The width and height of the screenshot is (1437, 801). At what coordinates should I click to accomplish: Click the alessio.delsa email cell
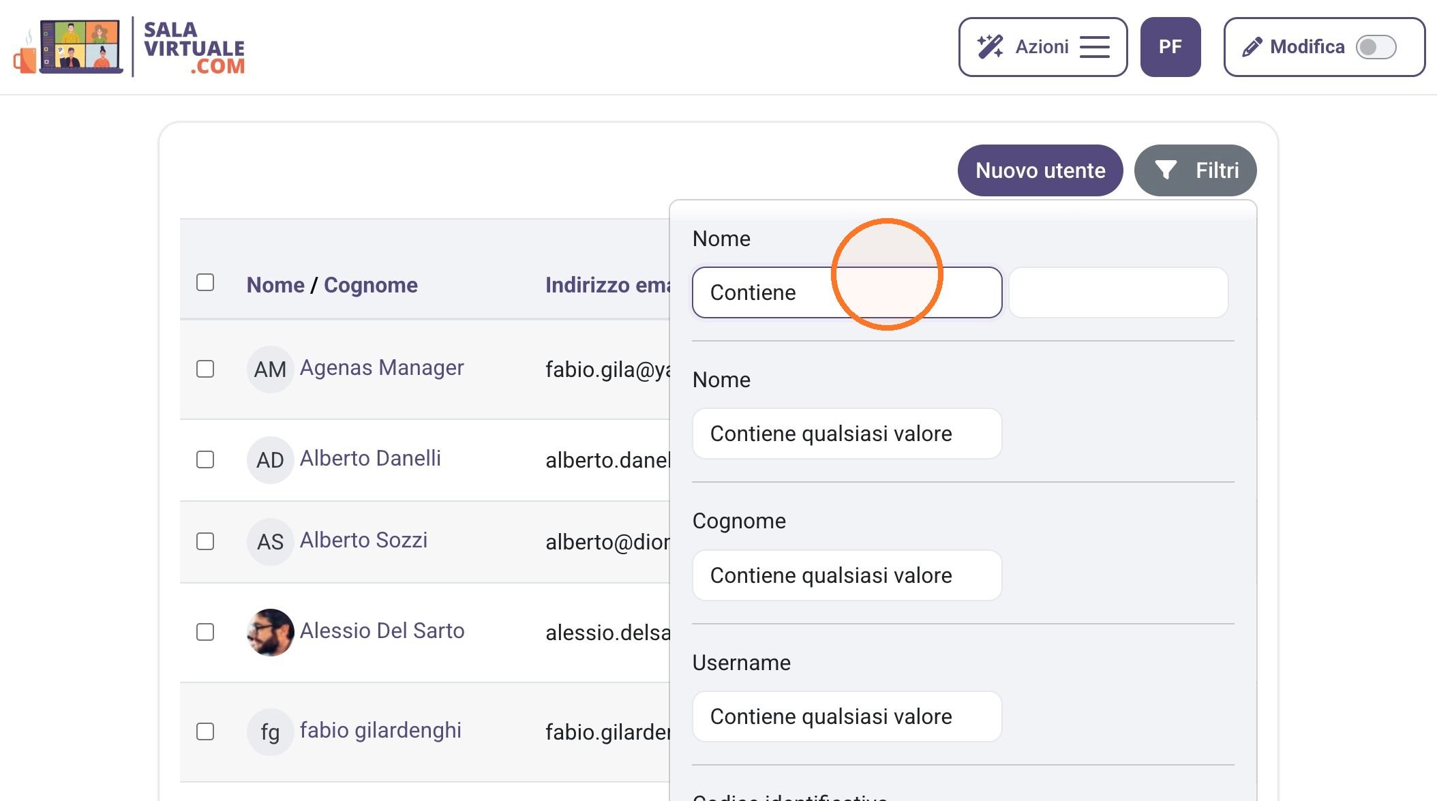pyautogui.click(x=608, y=633)
